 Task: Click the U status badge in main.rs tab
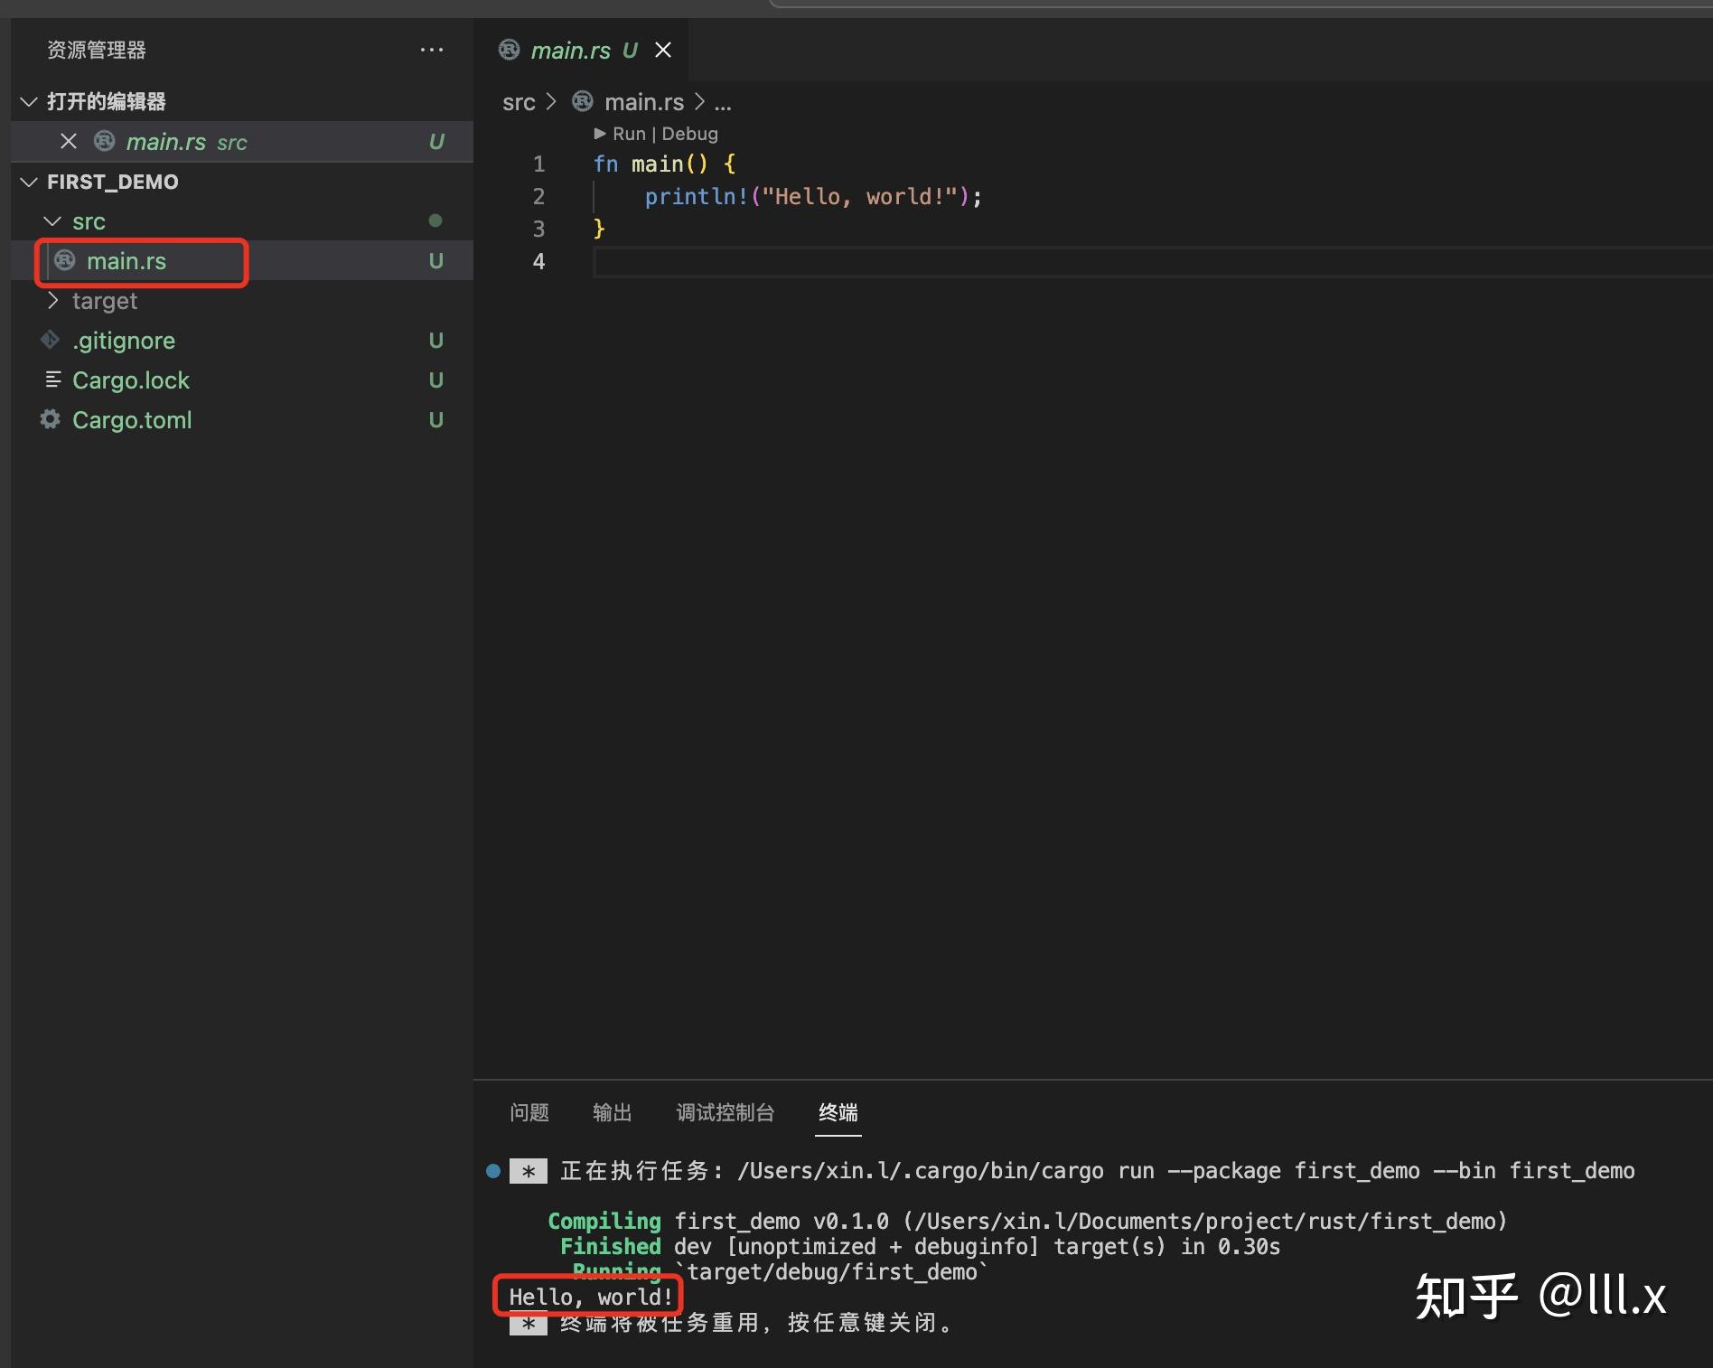pyautogui.click(x=630, y=51)
